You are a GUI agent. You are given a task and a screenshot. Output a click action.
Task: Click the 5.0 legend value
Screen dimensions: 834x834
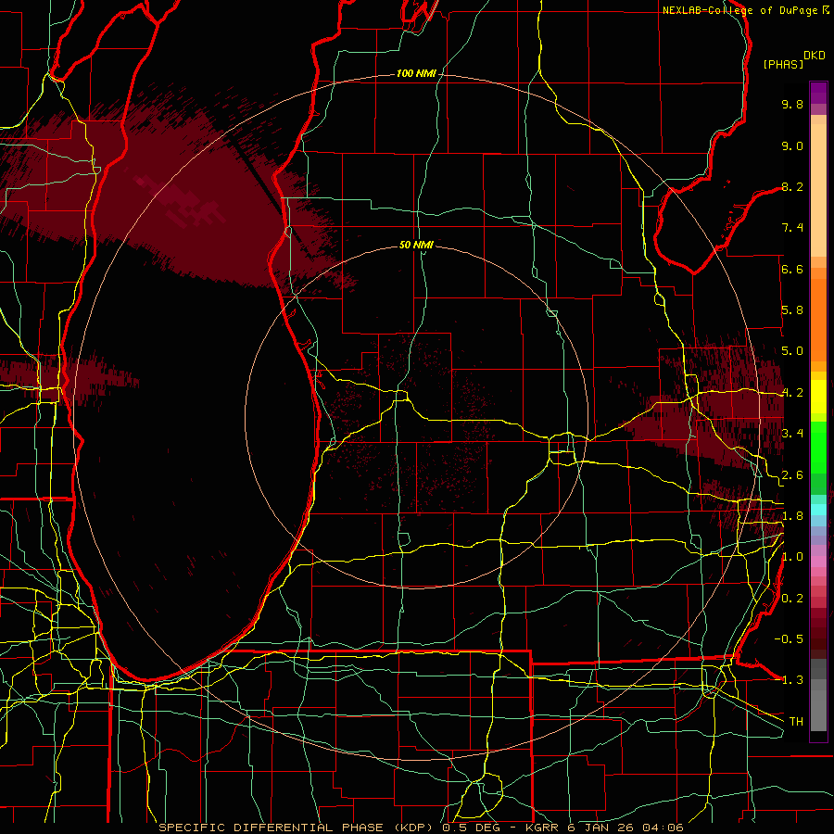pyautogui.click(x=792, y=351)
